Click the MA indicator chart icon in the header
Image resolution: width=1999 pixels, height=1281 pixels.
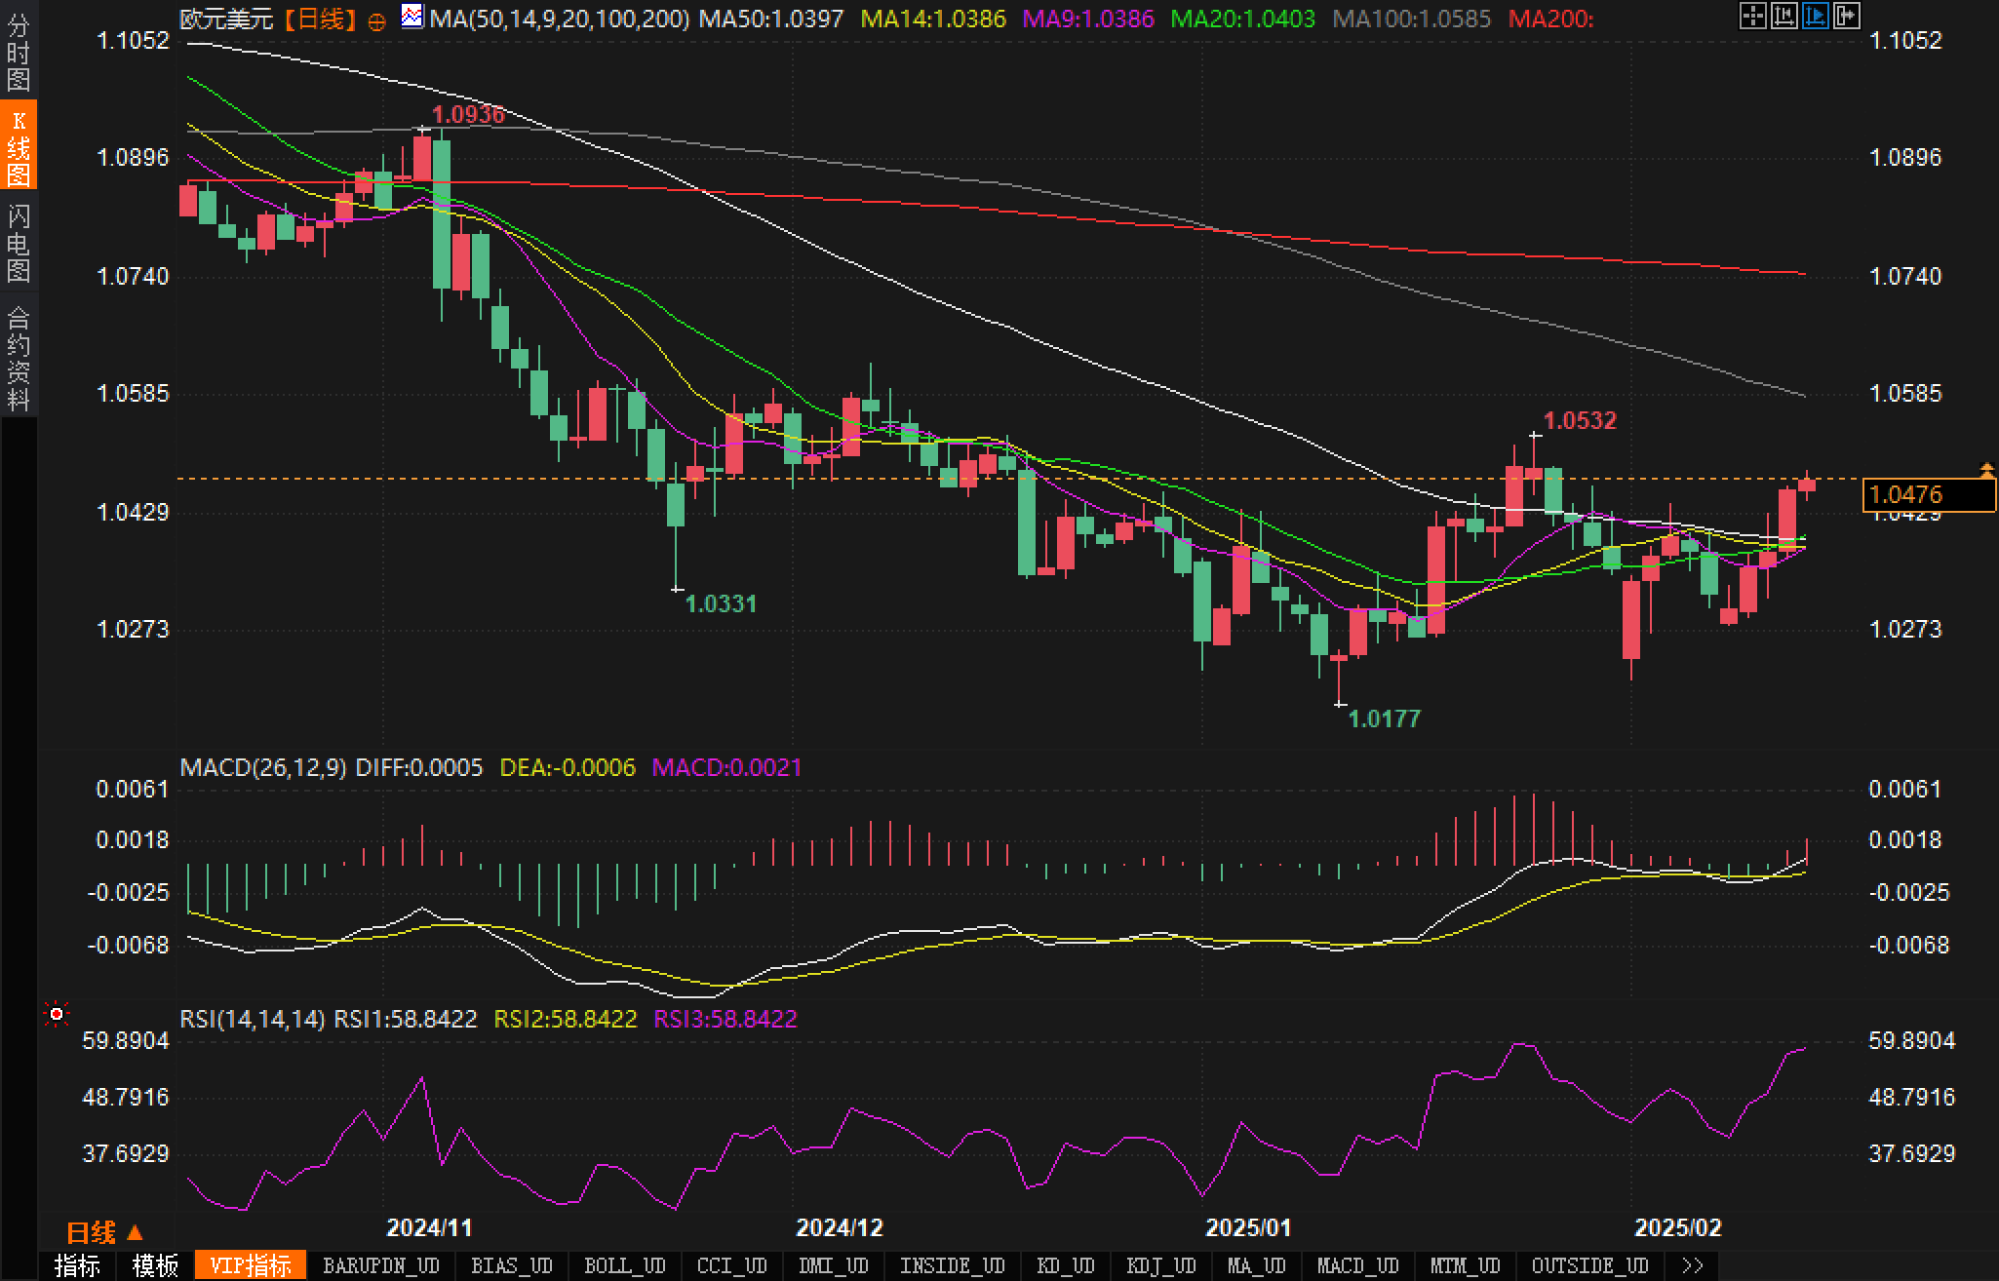412,17
